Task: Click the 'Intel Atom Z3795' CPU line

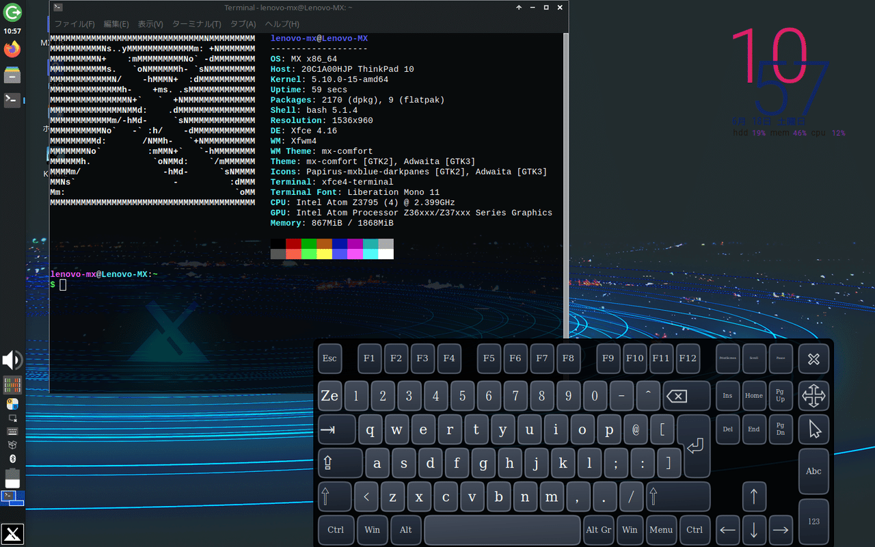Action: (362, 202)
